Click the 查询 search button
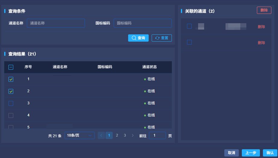The image size is (278, 158). point(138,38)
